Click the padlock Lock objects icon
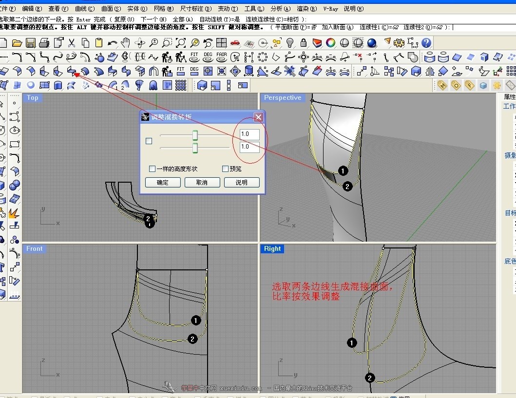This screenshot has height=398, width=516. [304, 43]
